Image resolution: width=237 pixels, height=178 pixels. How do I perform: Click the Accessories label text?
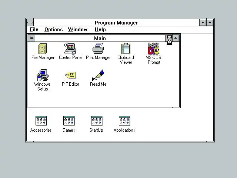point(41,130)
